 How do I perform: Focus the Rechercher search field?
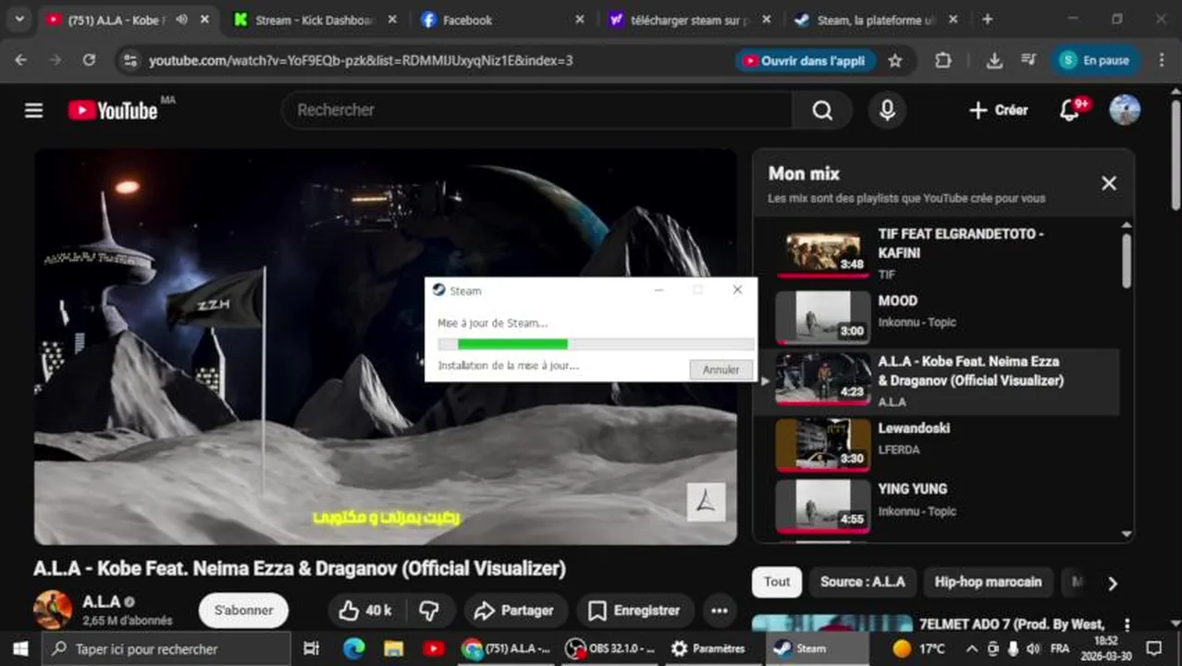coord(536,110)
